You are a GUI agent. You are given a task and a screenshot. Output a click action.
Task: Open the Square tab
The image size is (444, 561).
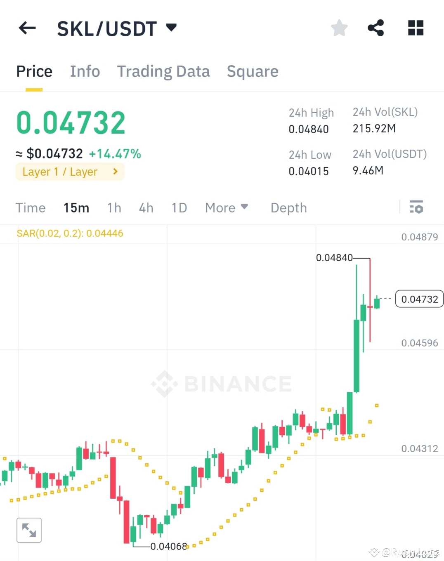(252, 71)
